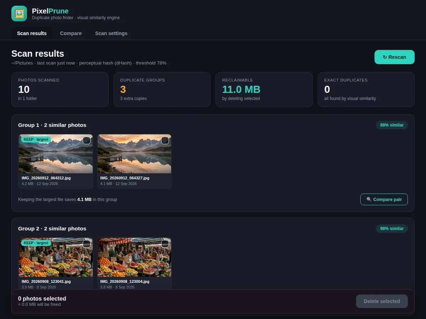Click the refresh arrow icon on Rescan
This screenshot has width=426, height=319.
point(385,57)
